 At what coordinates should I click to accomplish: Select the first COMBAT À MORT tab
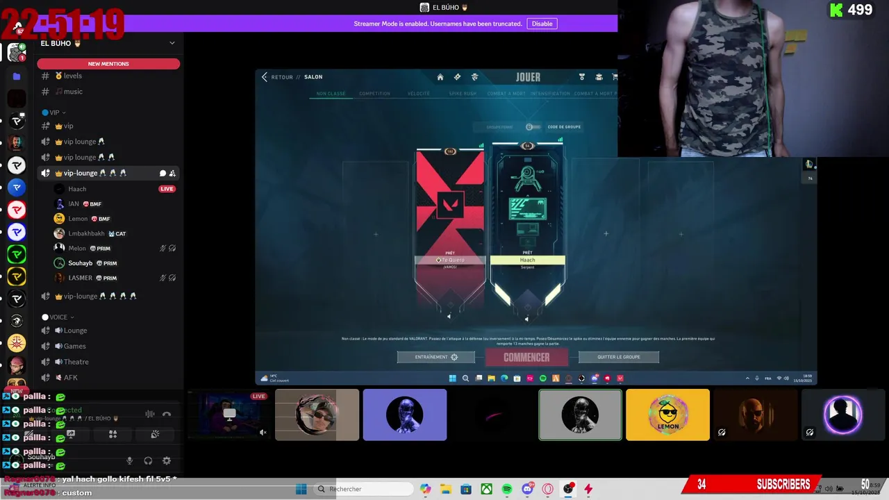point(506,94)
